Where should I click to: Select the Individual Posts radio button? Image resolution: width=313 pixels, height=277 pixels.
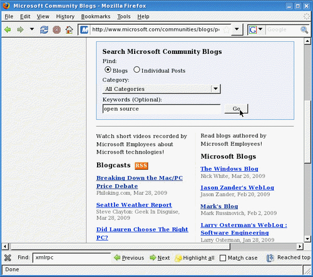[x=136, y=70]
